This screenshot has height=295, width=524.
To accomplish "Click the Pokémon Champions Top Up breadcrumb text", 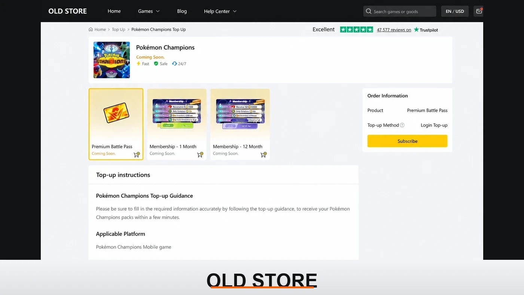I will 159,30.
